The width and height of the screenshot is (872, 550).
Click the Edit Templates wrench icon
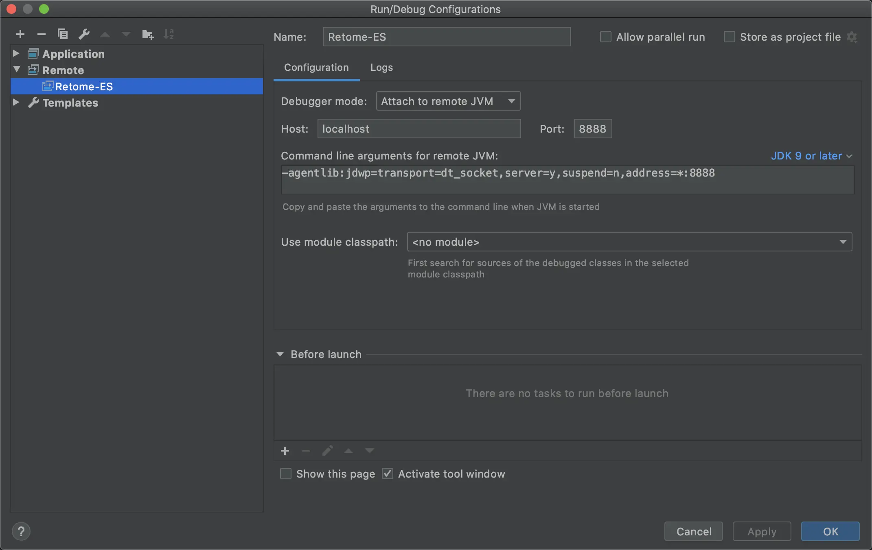pos(84,34)
